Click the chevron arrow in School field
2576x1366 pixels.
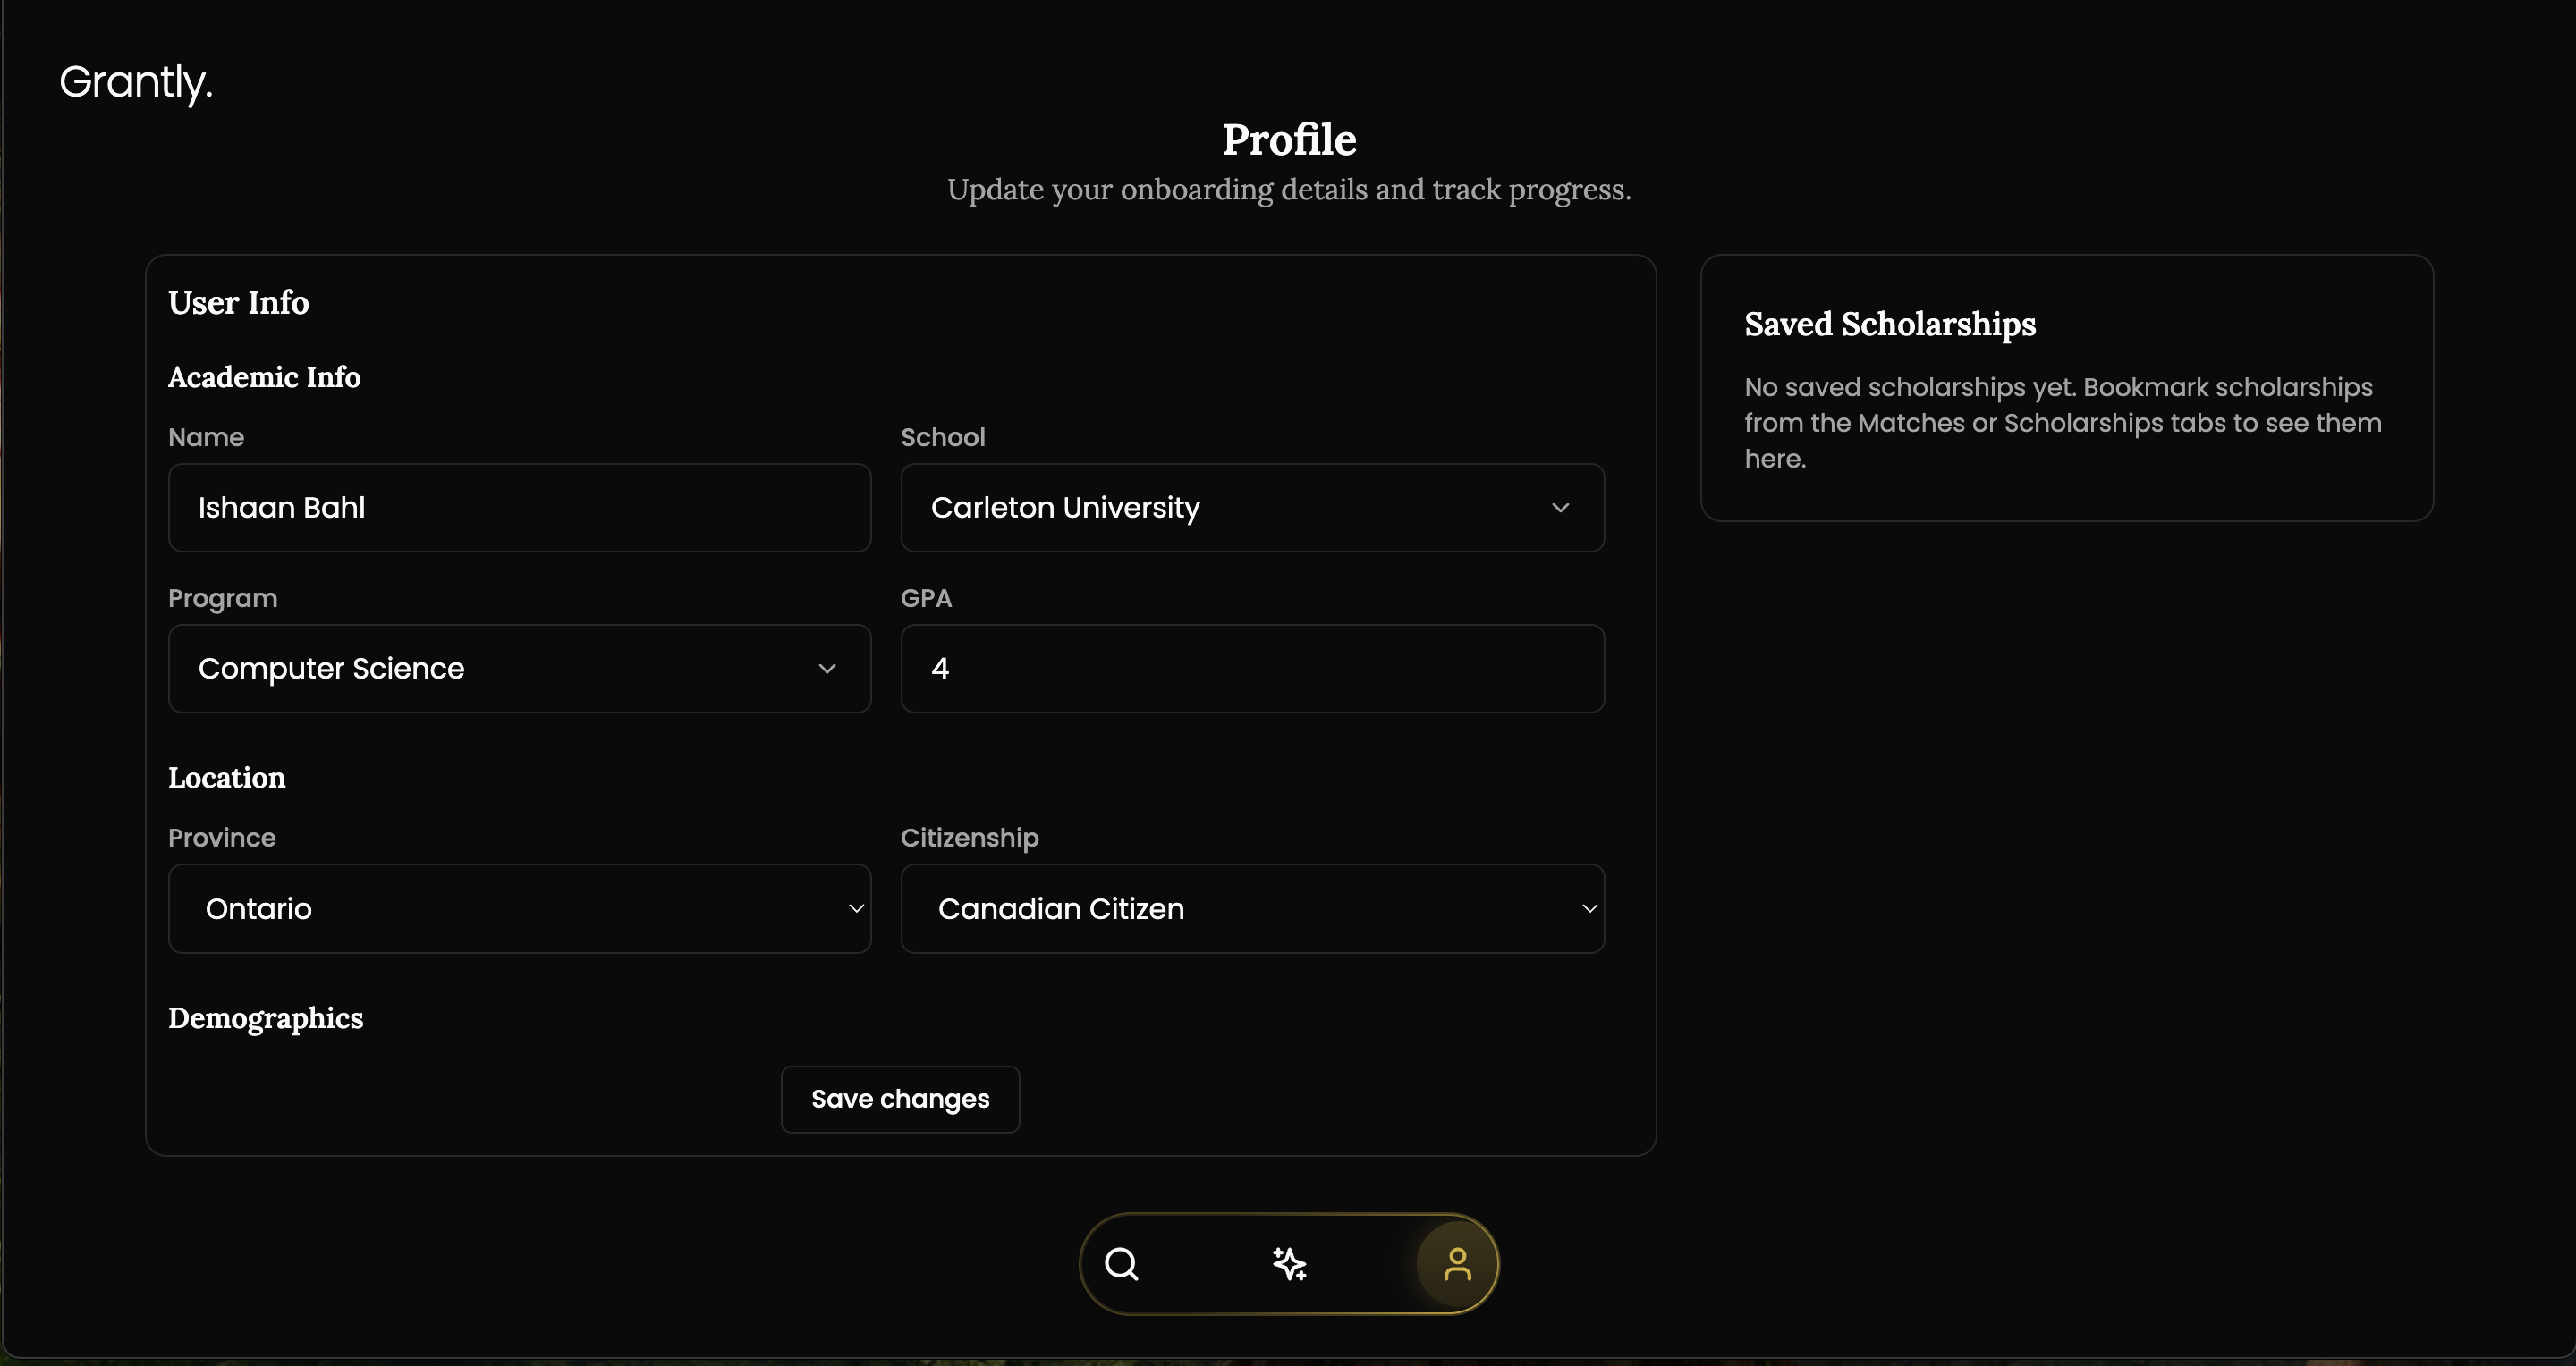[1560, 508]
